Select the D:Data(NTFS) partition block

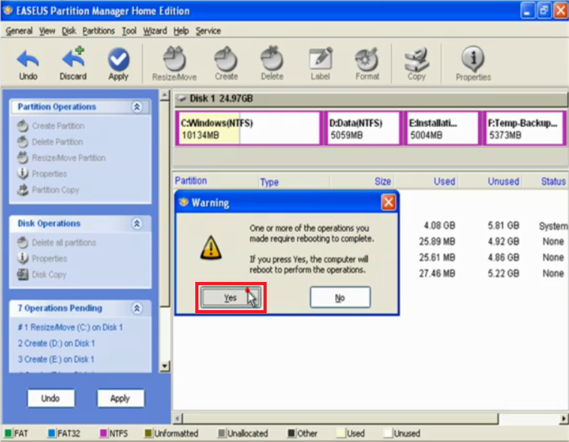(363, 128)
